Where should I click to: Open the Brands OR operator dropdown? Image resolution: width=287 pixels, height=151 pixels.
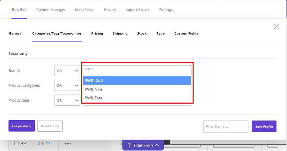pos(67,71)
